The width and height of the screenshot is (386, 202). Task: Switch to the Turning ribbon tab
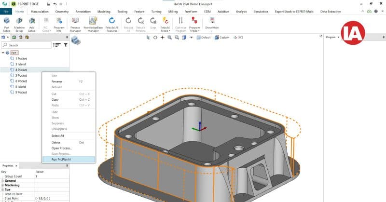156,12
